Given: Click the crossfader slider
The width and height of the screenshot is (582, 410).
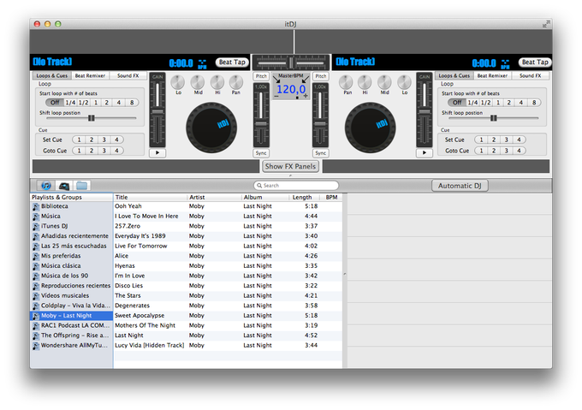Looking at the screenshot, I should tap(291, 62).
